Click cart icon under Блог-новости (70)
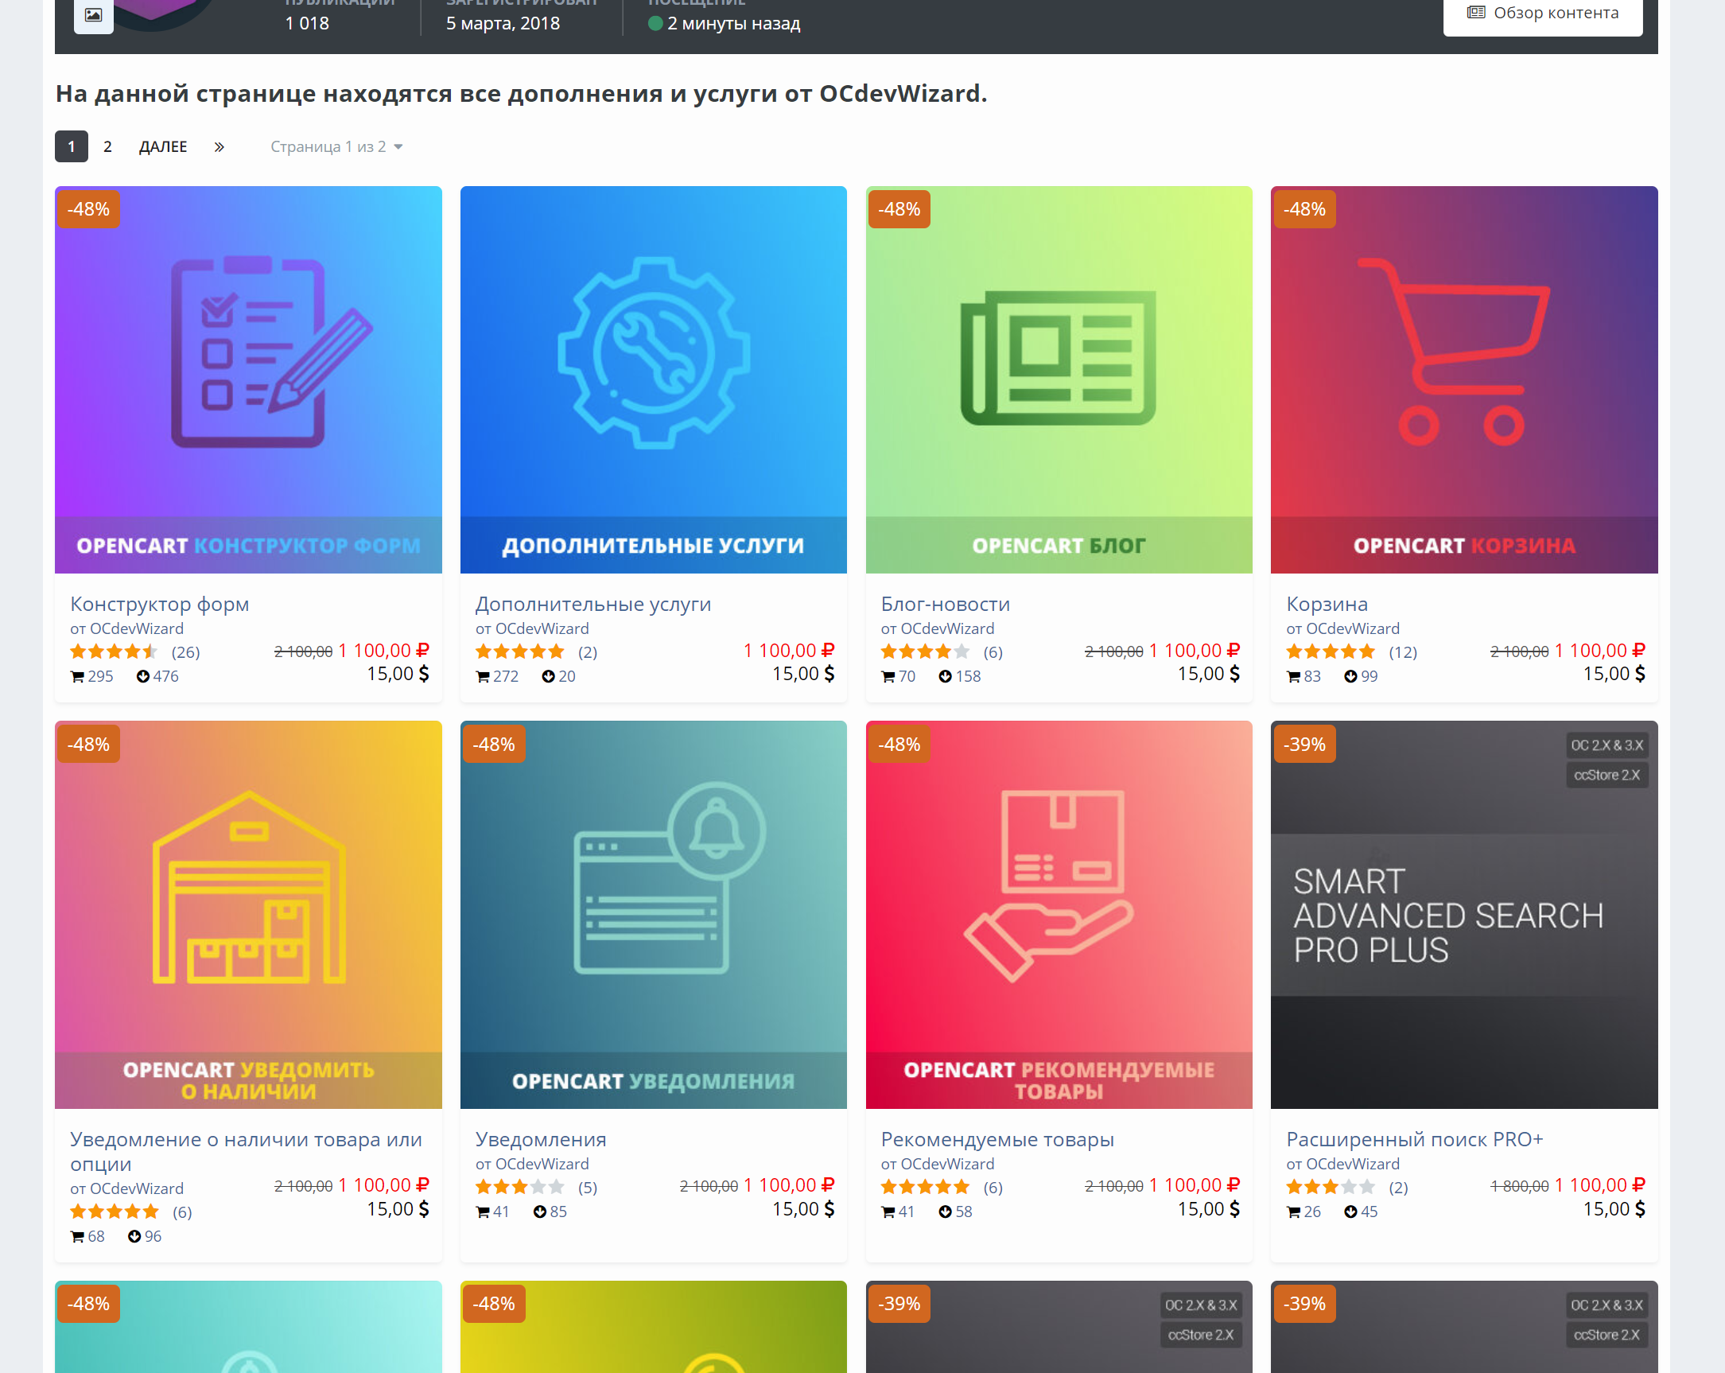This screenshot has width=1725, height=1373. click(x=888, y=676)
